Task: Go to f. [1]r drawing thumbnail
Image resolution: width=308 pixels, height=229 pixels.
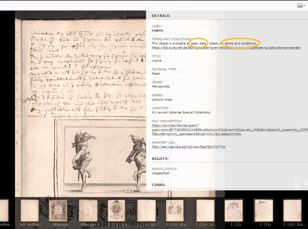Action: (116, 211)
